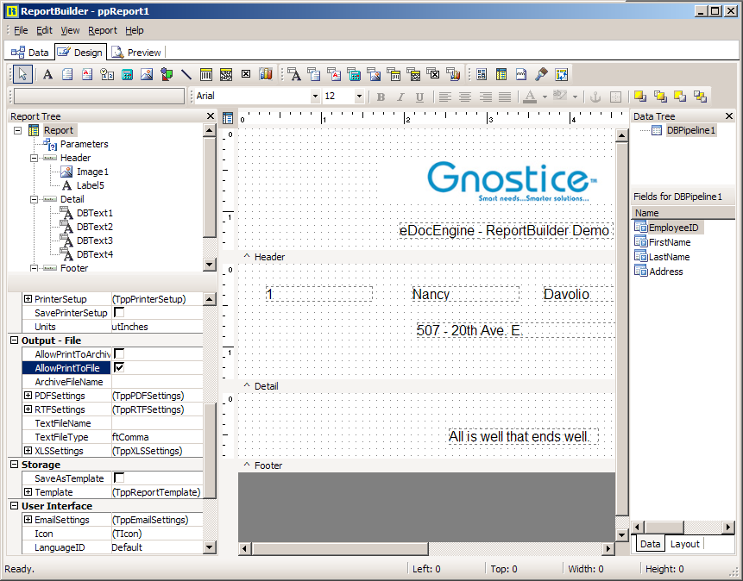Select the BarCode component tool
The image size is (743, 581).
[206, 74]
